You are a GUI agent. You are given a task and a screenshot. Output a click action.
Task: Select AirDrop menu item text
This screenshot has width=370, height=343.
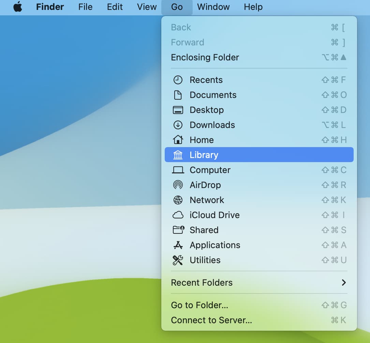coord(205,185)
